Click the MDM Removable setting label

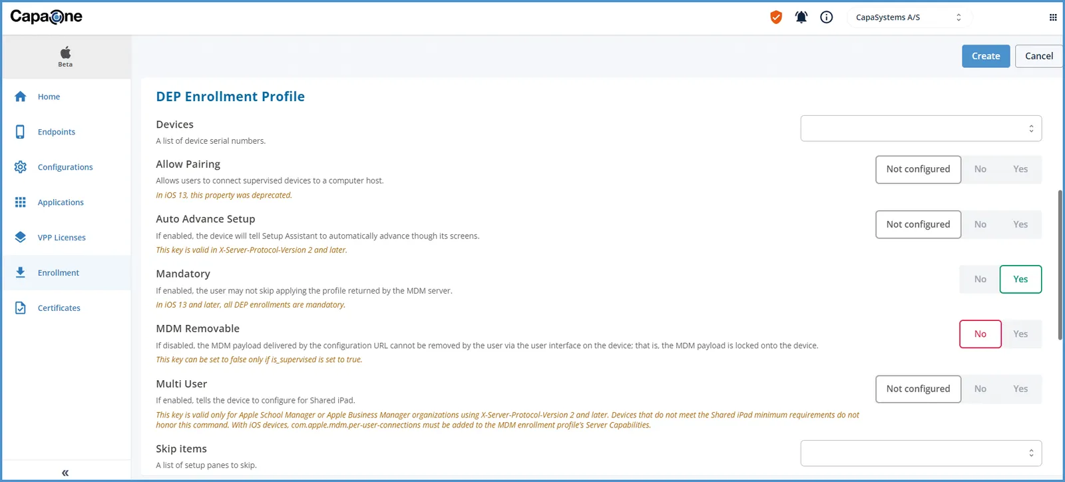[198, 328]
